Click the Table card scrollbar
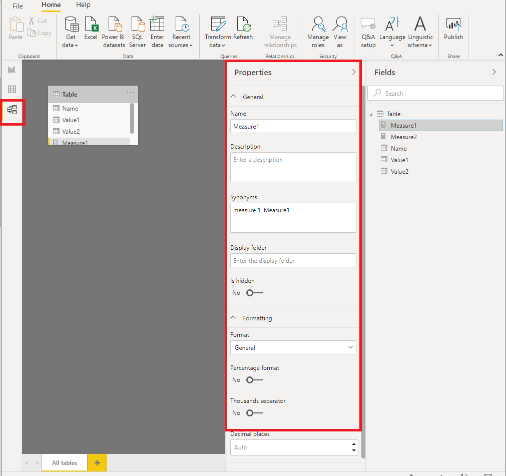 pyautogui.click(x=132, y=118)
